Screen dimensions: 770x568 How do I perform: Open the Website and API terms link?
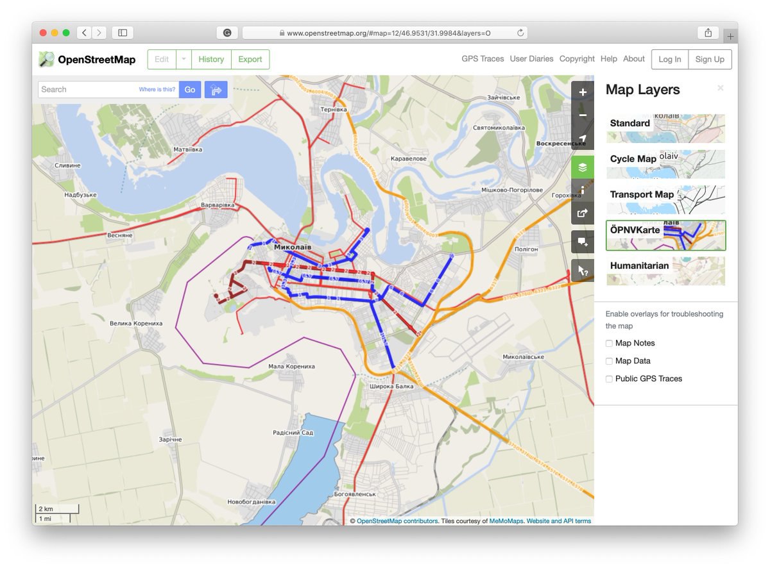559,521
